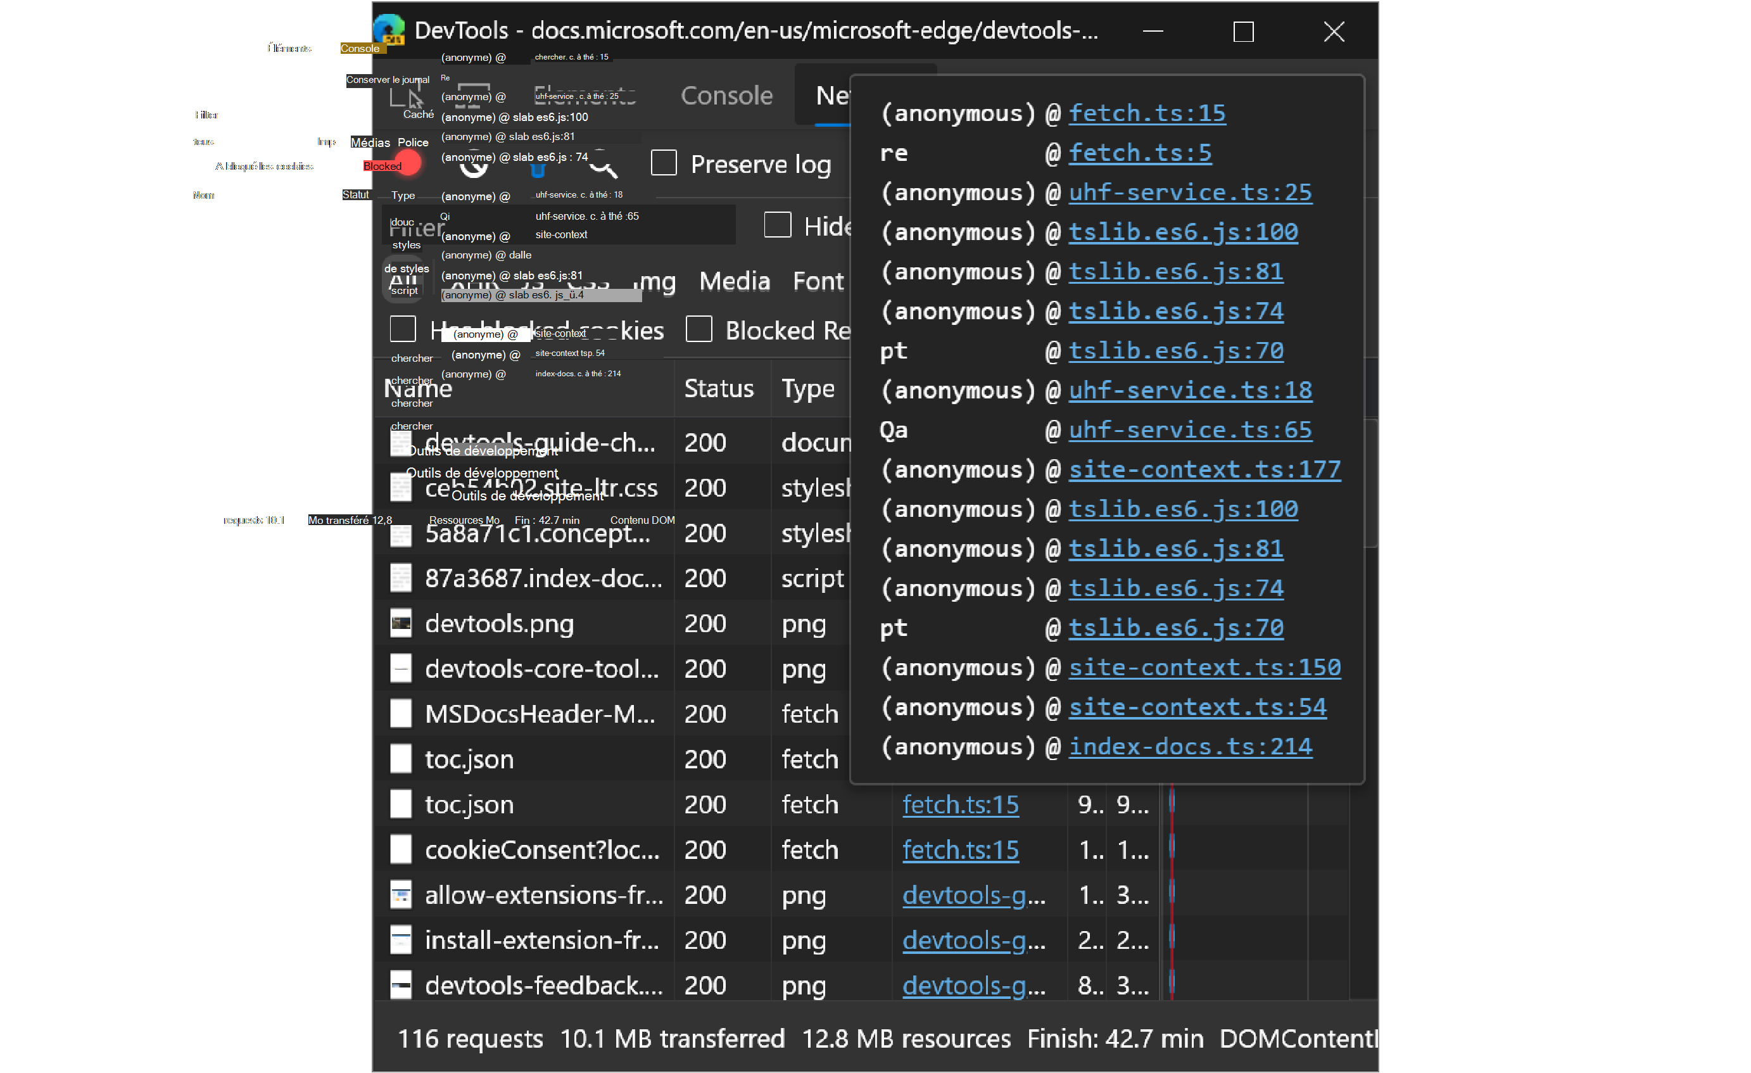Select the Media resource type filter
Screen dimensions: 1751x1073
point(735,281)
